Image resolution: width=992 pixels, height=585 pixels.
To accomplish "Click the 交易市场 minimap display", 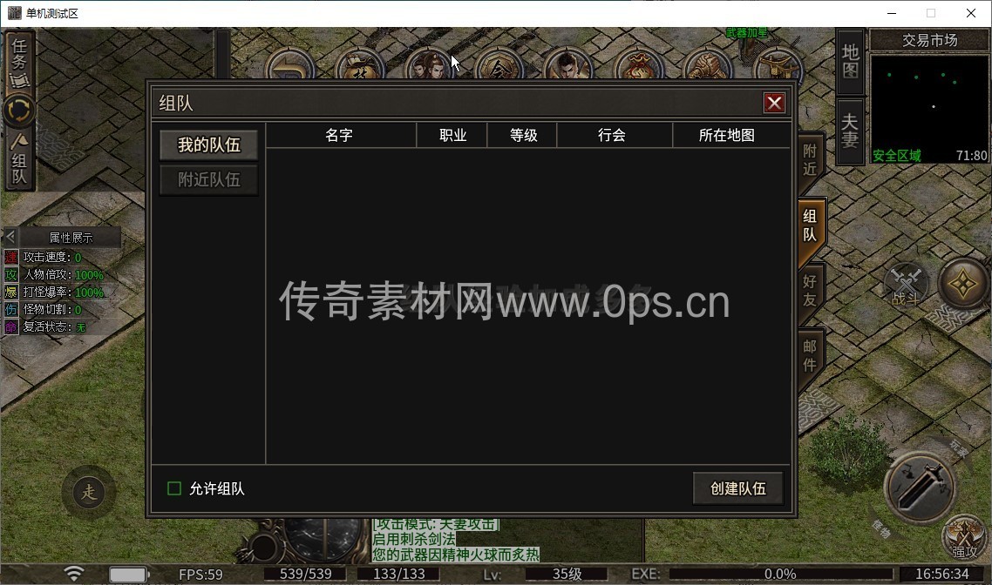I will pyautogui.click(x=929, y=97).
